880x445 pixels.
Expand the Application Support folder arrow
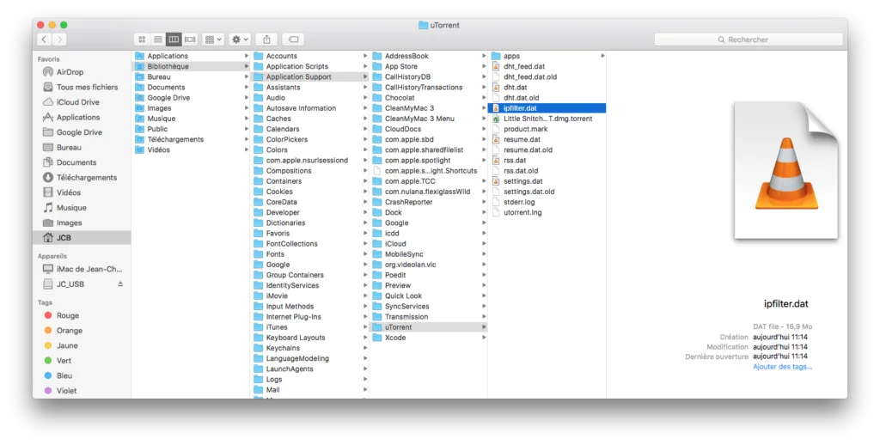365,76
